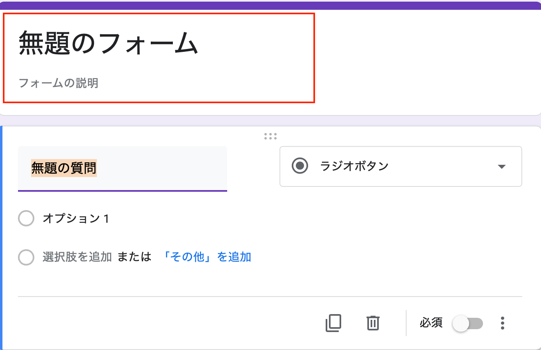Delete the question using the trash icon

click(373, 323)
